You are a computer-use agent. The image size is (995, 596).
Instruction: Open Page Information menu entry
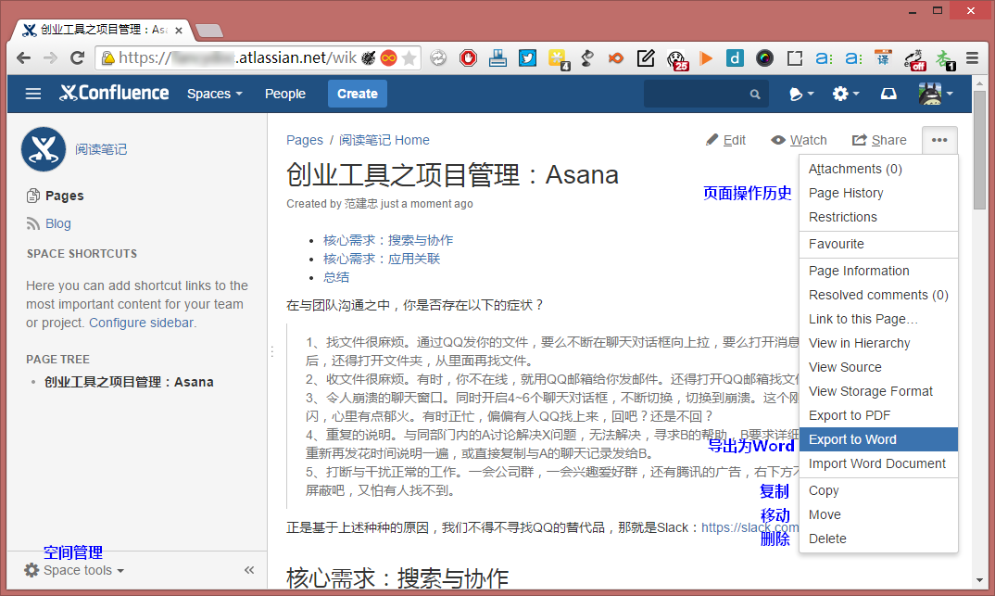point(878,271)
